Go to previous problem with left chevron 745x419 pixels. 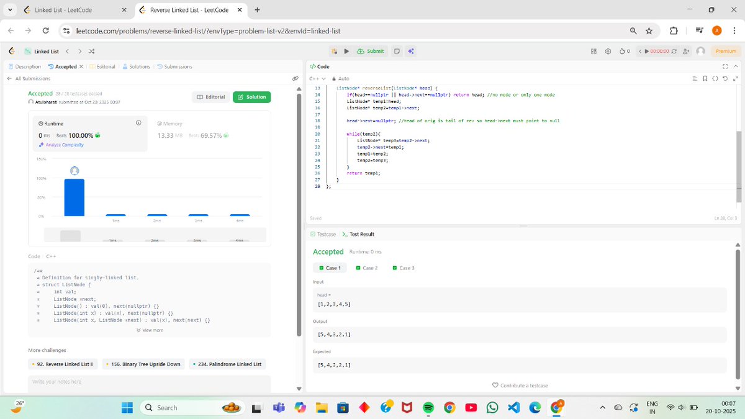(x=67, y=51)
